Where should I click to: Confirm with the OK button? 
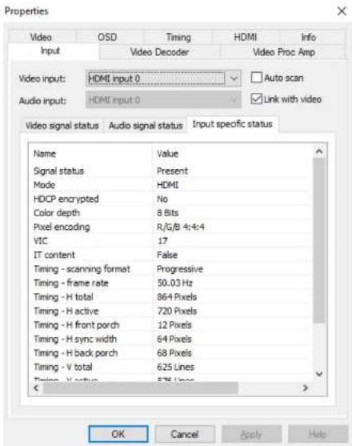[118, 434]
